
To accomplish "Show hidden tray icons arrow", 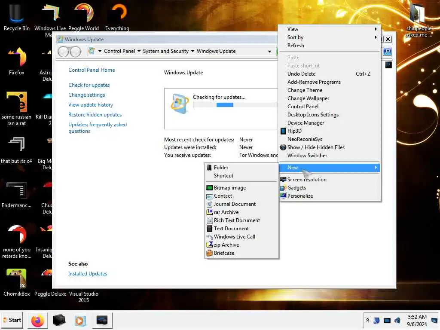I will click(367, 320).
